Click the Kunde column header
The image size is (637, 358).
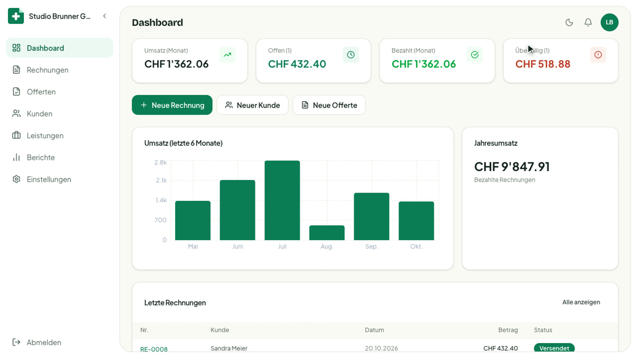[x=220, y=330]
